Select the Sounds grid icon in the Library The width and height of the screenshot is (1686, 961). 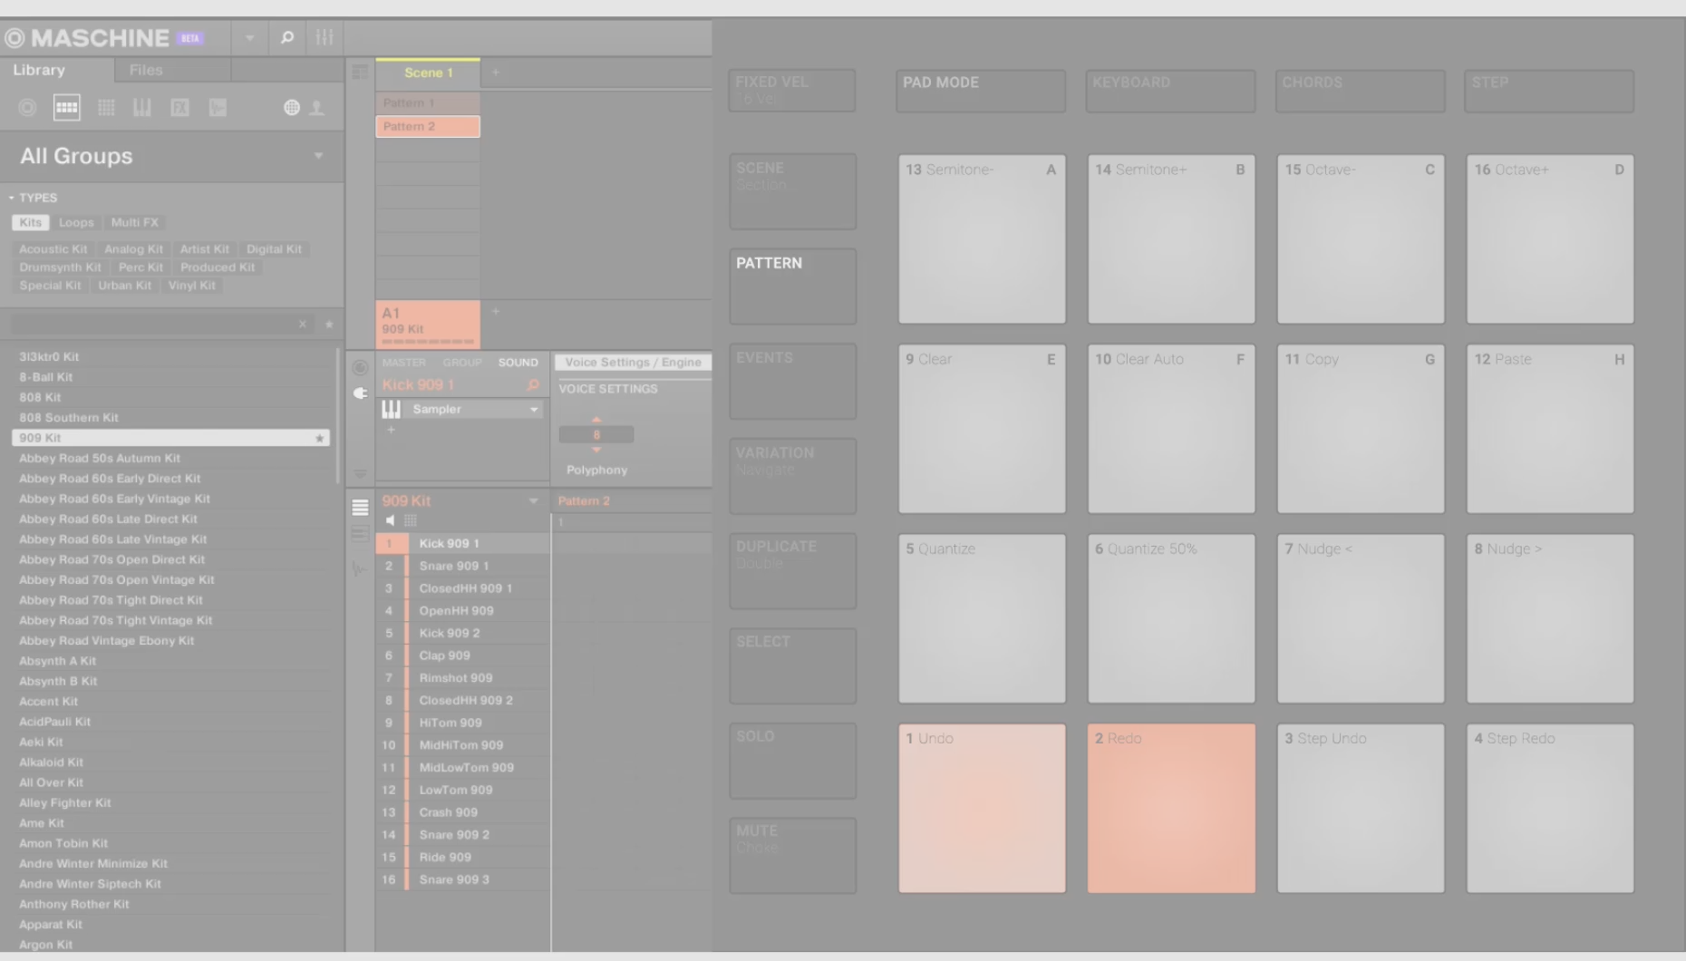[106, 108]
